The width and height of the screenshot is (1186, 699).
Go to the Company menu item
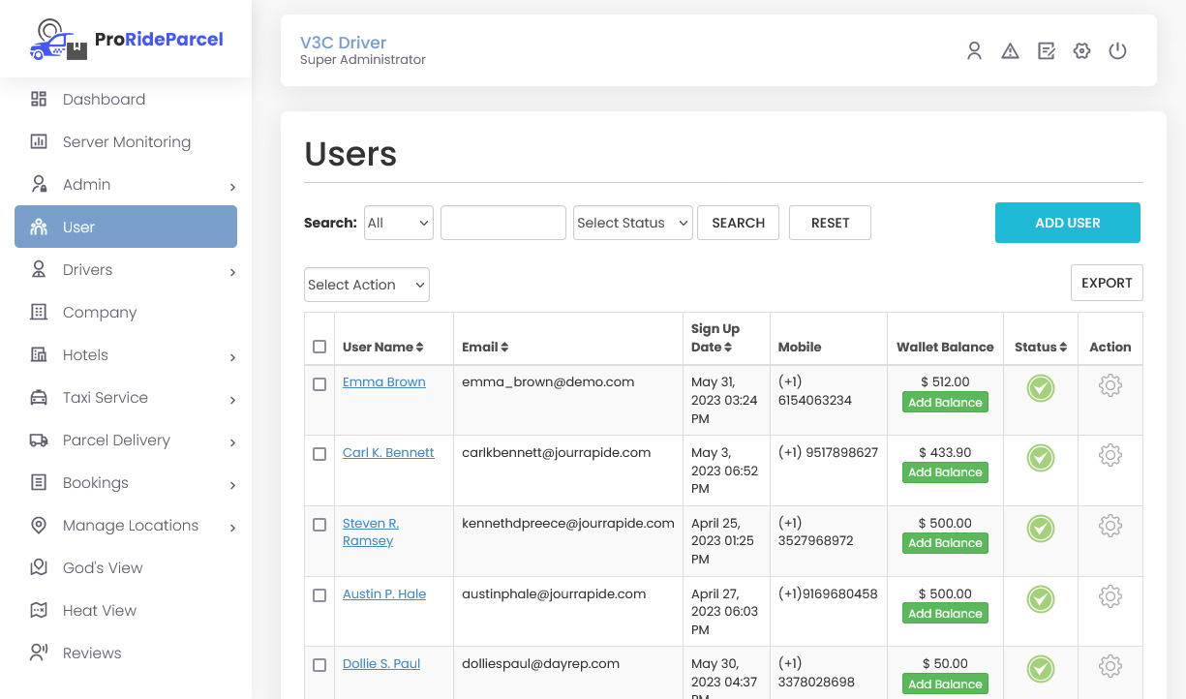click(x=126, y=312)
